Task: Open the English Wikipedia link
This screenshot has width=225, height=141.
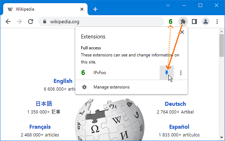Action: (63, 81)
